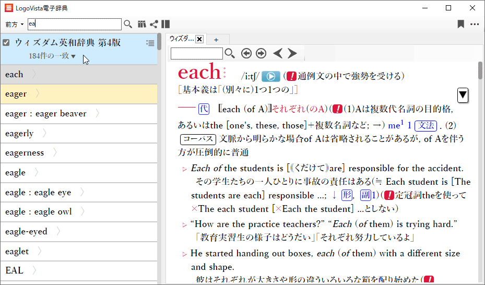
Task: Toggle the pane layout icon
Action: coord(165,24)
